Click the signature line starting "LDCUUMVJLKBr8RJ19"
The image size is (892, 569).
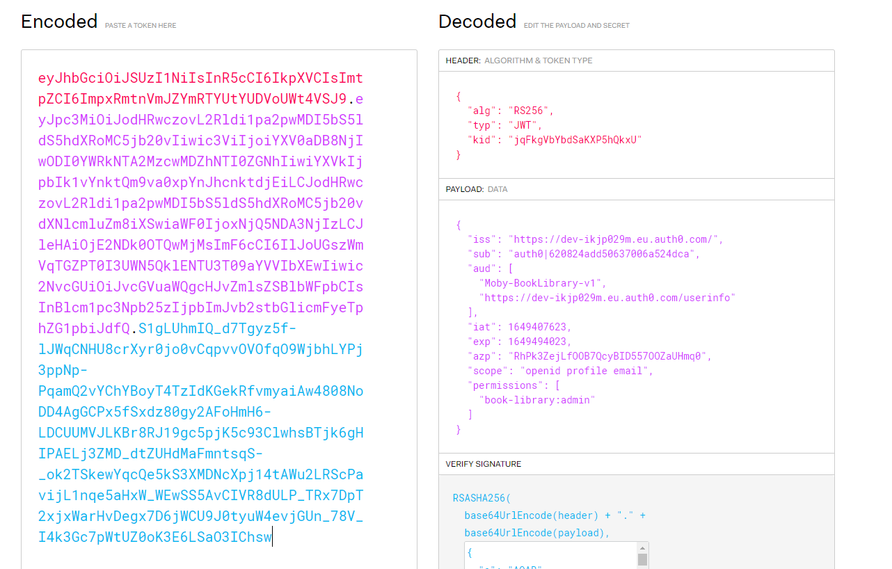pyautogui.click(x=200, y=433)
